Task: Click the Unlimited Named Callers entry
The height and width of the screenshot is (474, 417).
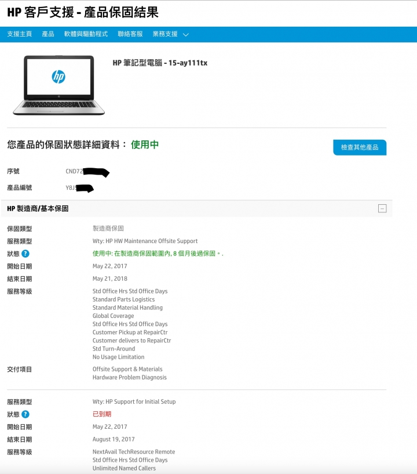Action: (x=125, y=468)
